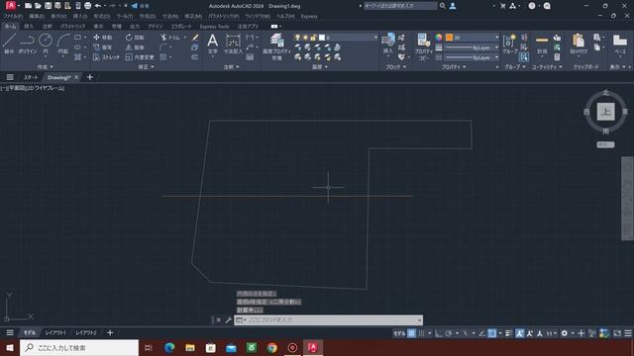Click the customization wrench icon by command line
Viewport: 634px width, 356px height.
[x=228, y=320]
